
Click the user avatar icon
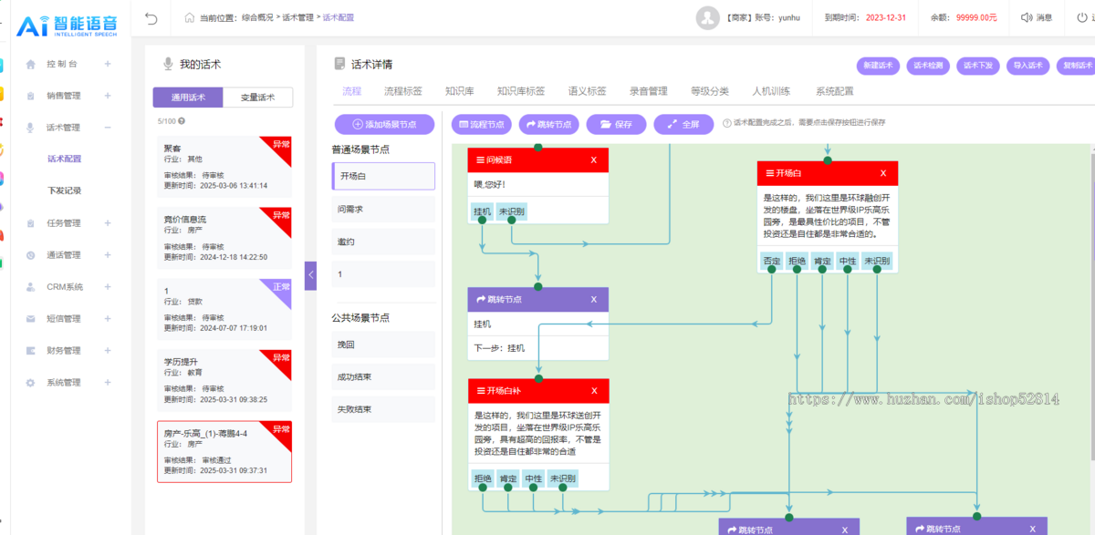[x=707, y=17]
